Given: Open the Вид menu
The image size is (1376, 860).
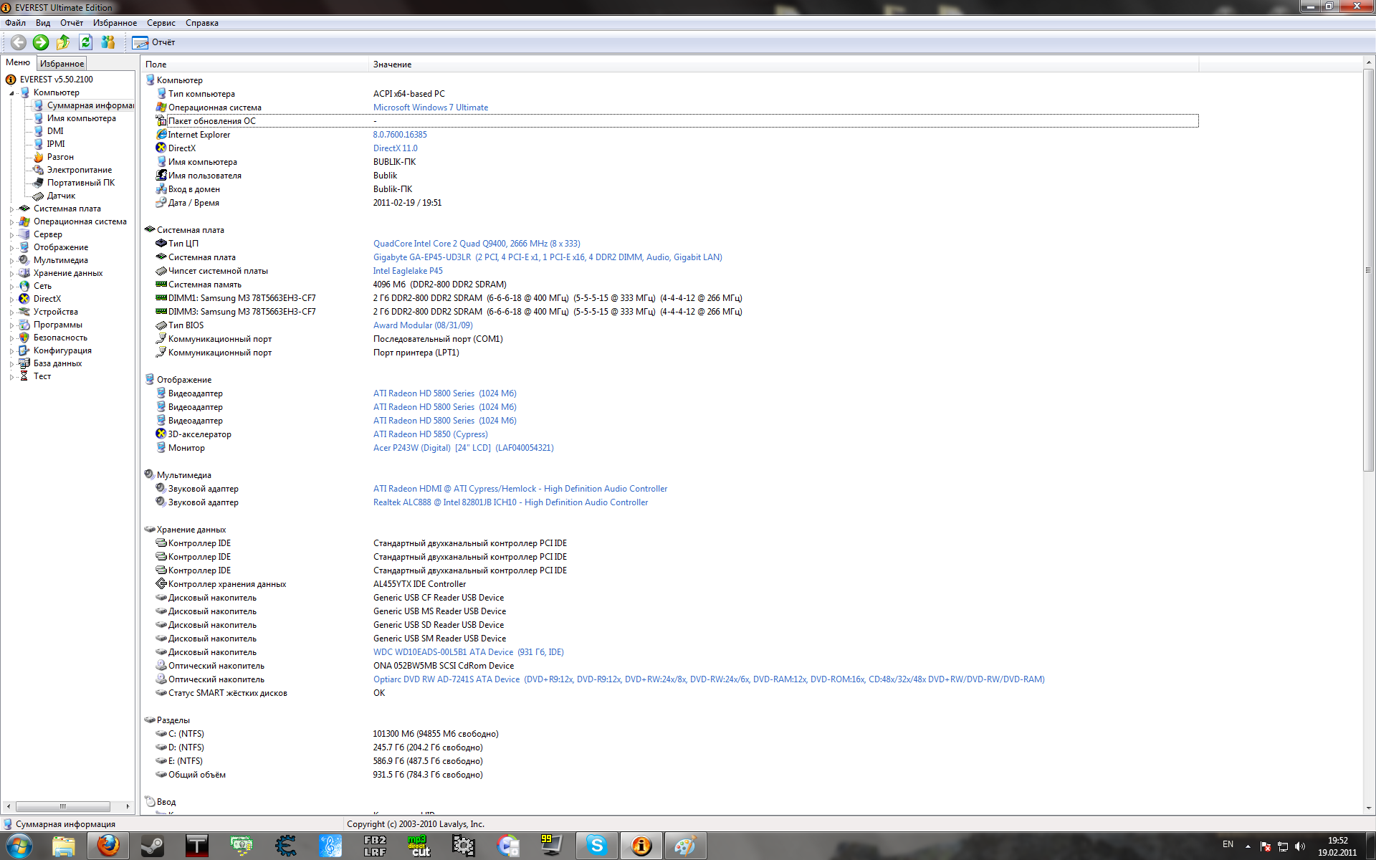Looking at the screenshot, I should tap(43, 23).
